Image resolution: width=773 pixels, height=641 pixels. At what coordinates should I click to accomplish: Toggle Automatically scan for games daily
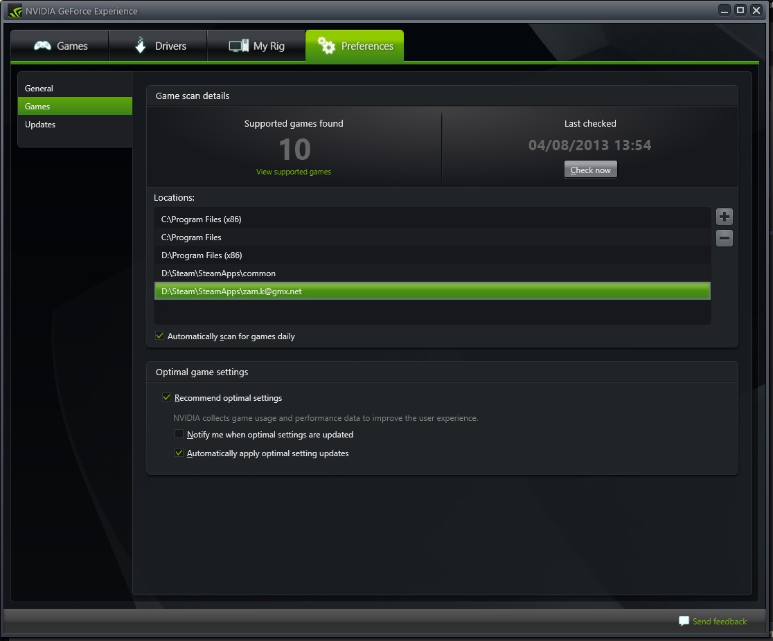point(160,336)
